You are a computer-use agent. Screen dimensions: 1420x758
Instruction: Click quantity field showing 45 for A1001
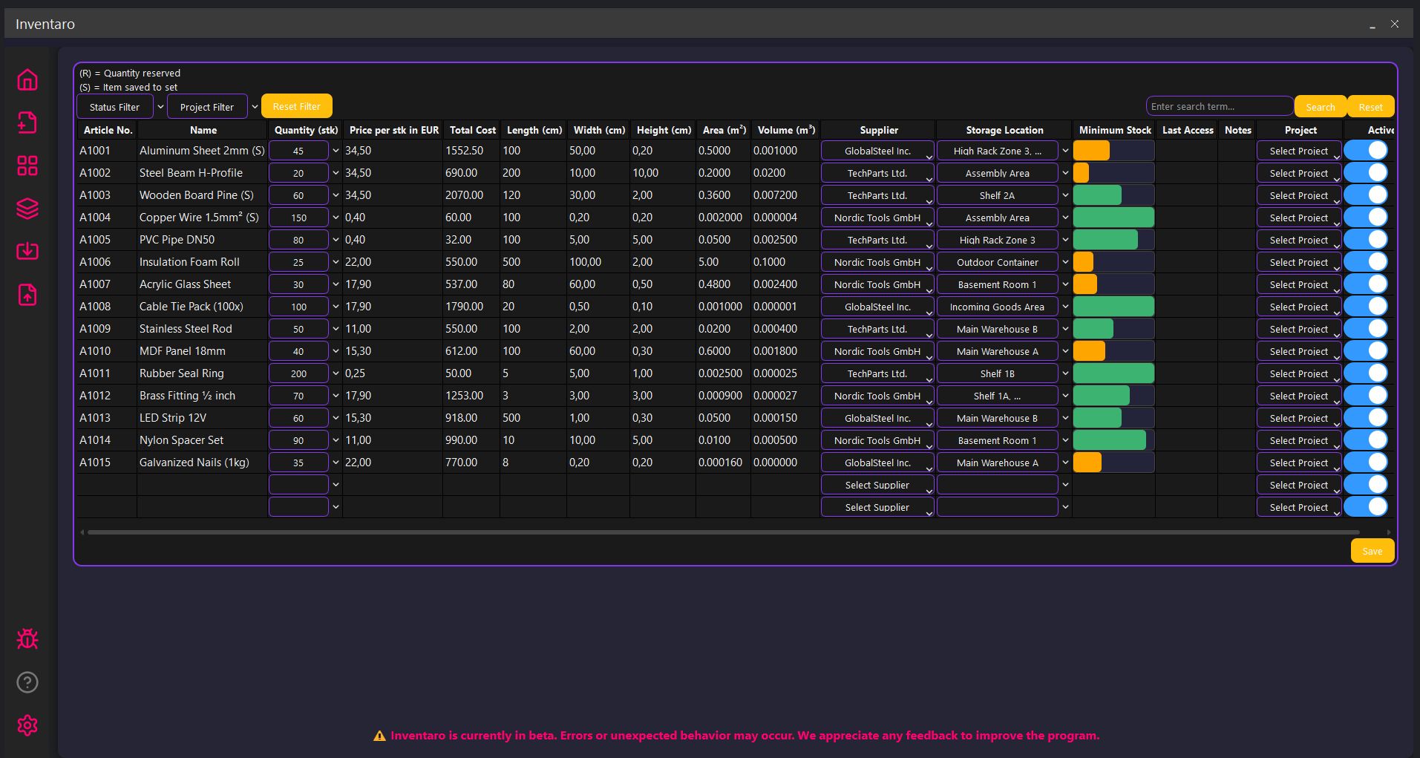298,151
